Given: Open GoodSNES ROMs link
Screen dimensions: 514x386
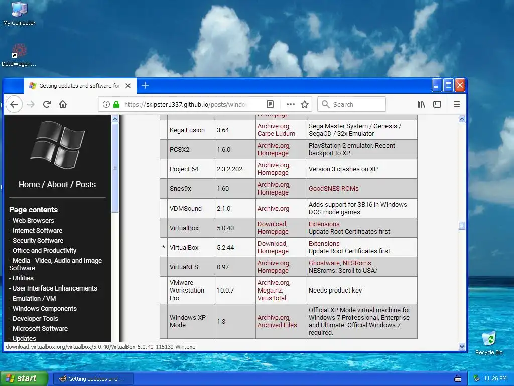Looking at the screenshot, I should [334, 189].
